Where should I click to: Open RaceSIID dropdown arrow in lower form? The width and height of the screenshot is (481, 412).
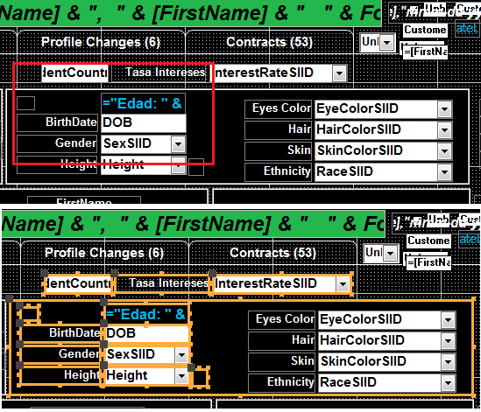click(x=449, y=383)
